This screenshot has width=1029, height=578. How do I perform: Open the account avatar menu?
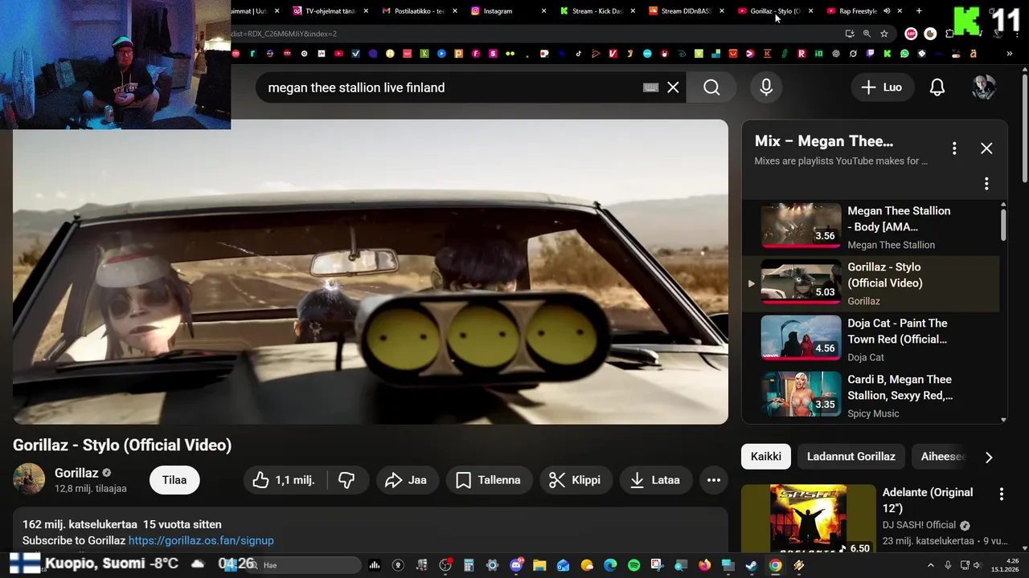click(x=984, y=88)
